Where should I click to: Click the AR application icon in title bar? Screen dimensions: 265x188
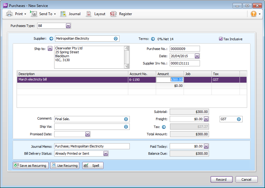pyautogui.click(x=5, y=5)
